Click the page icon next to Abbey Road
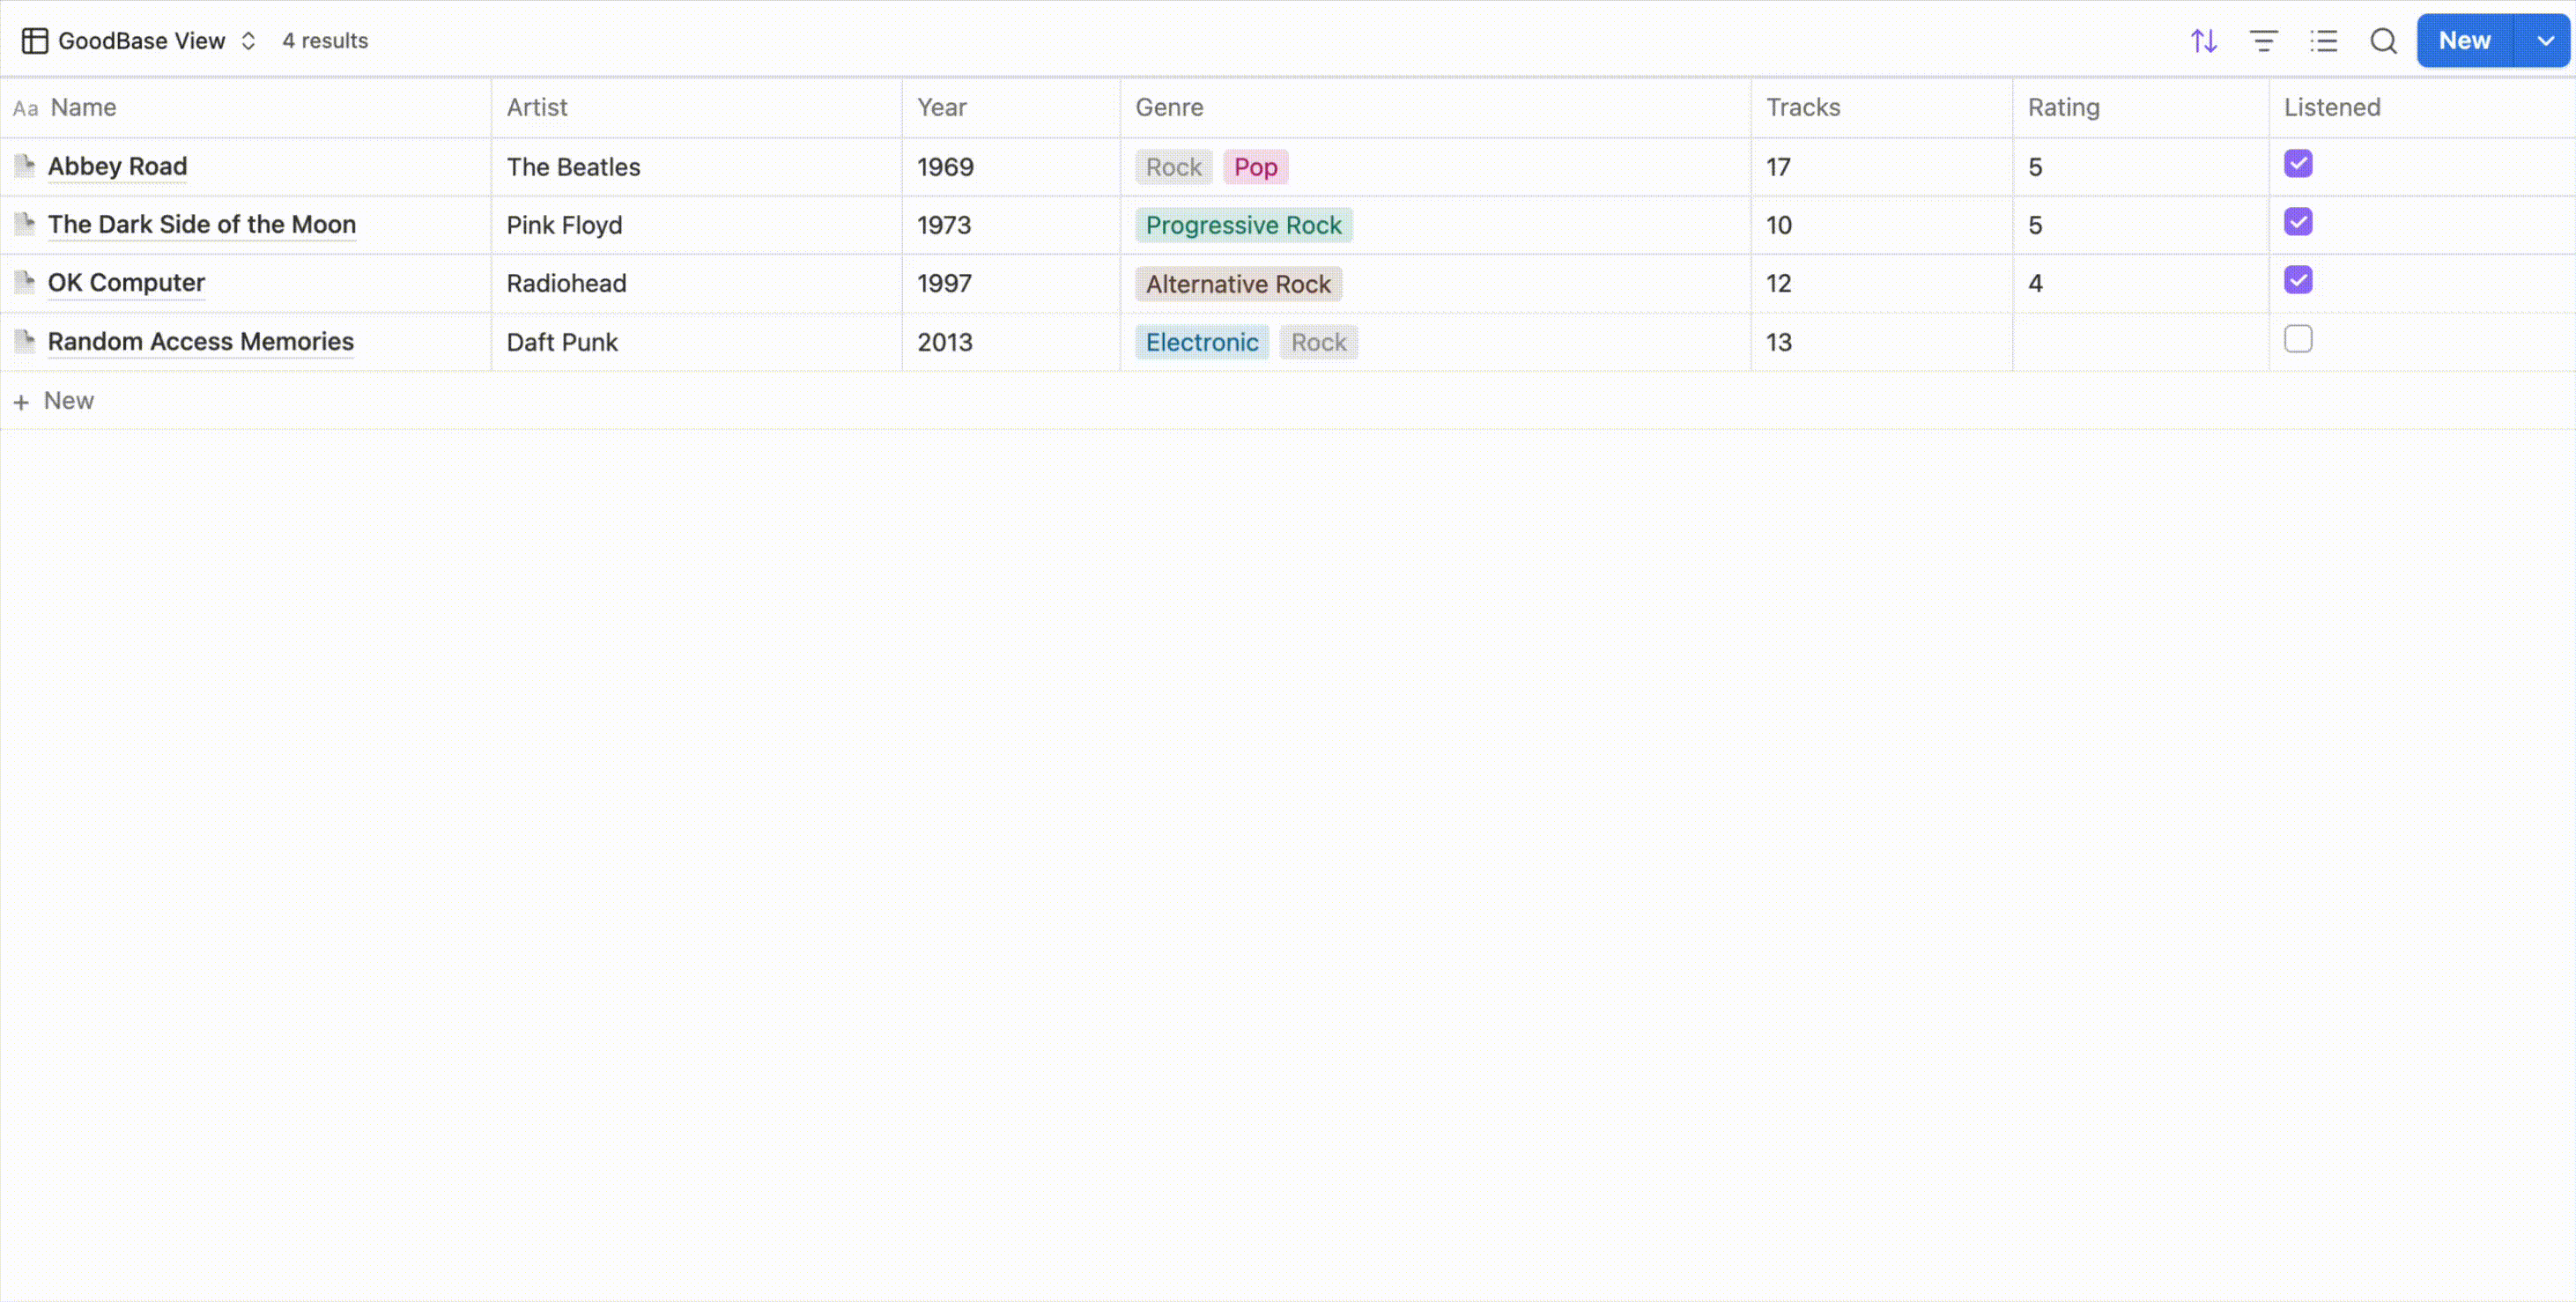The height and width of the screenshot is (1302, 2576). (x=25, y=166)
